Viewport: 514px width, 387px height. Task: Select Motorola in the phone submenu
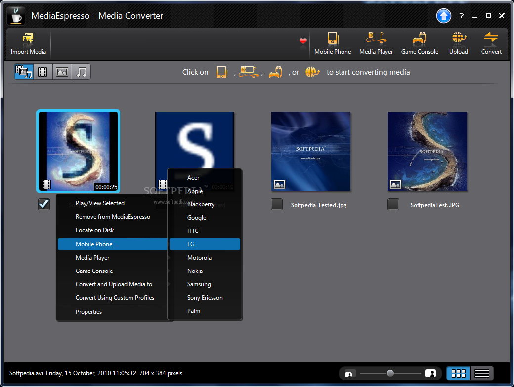point(205,258)
